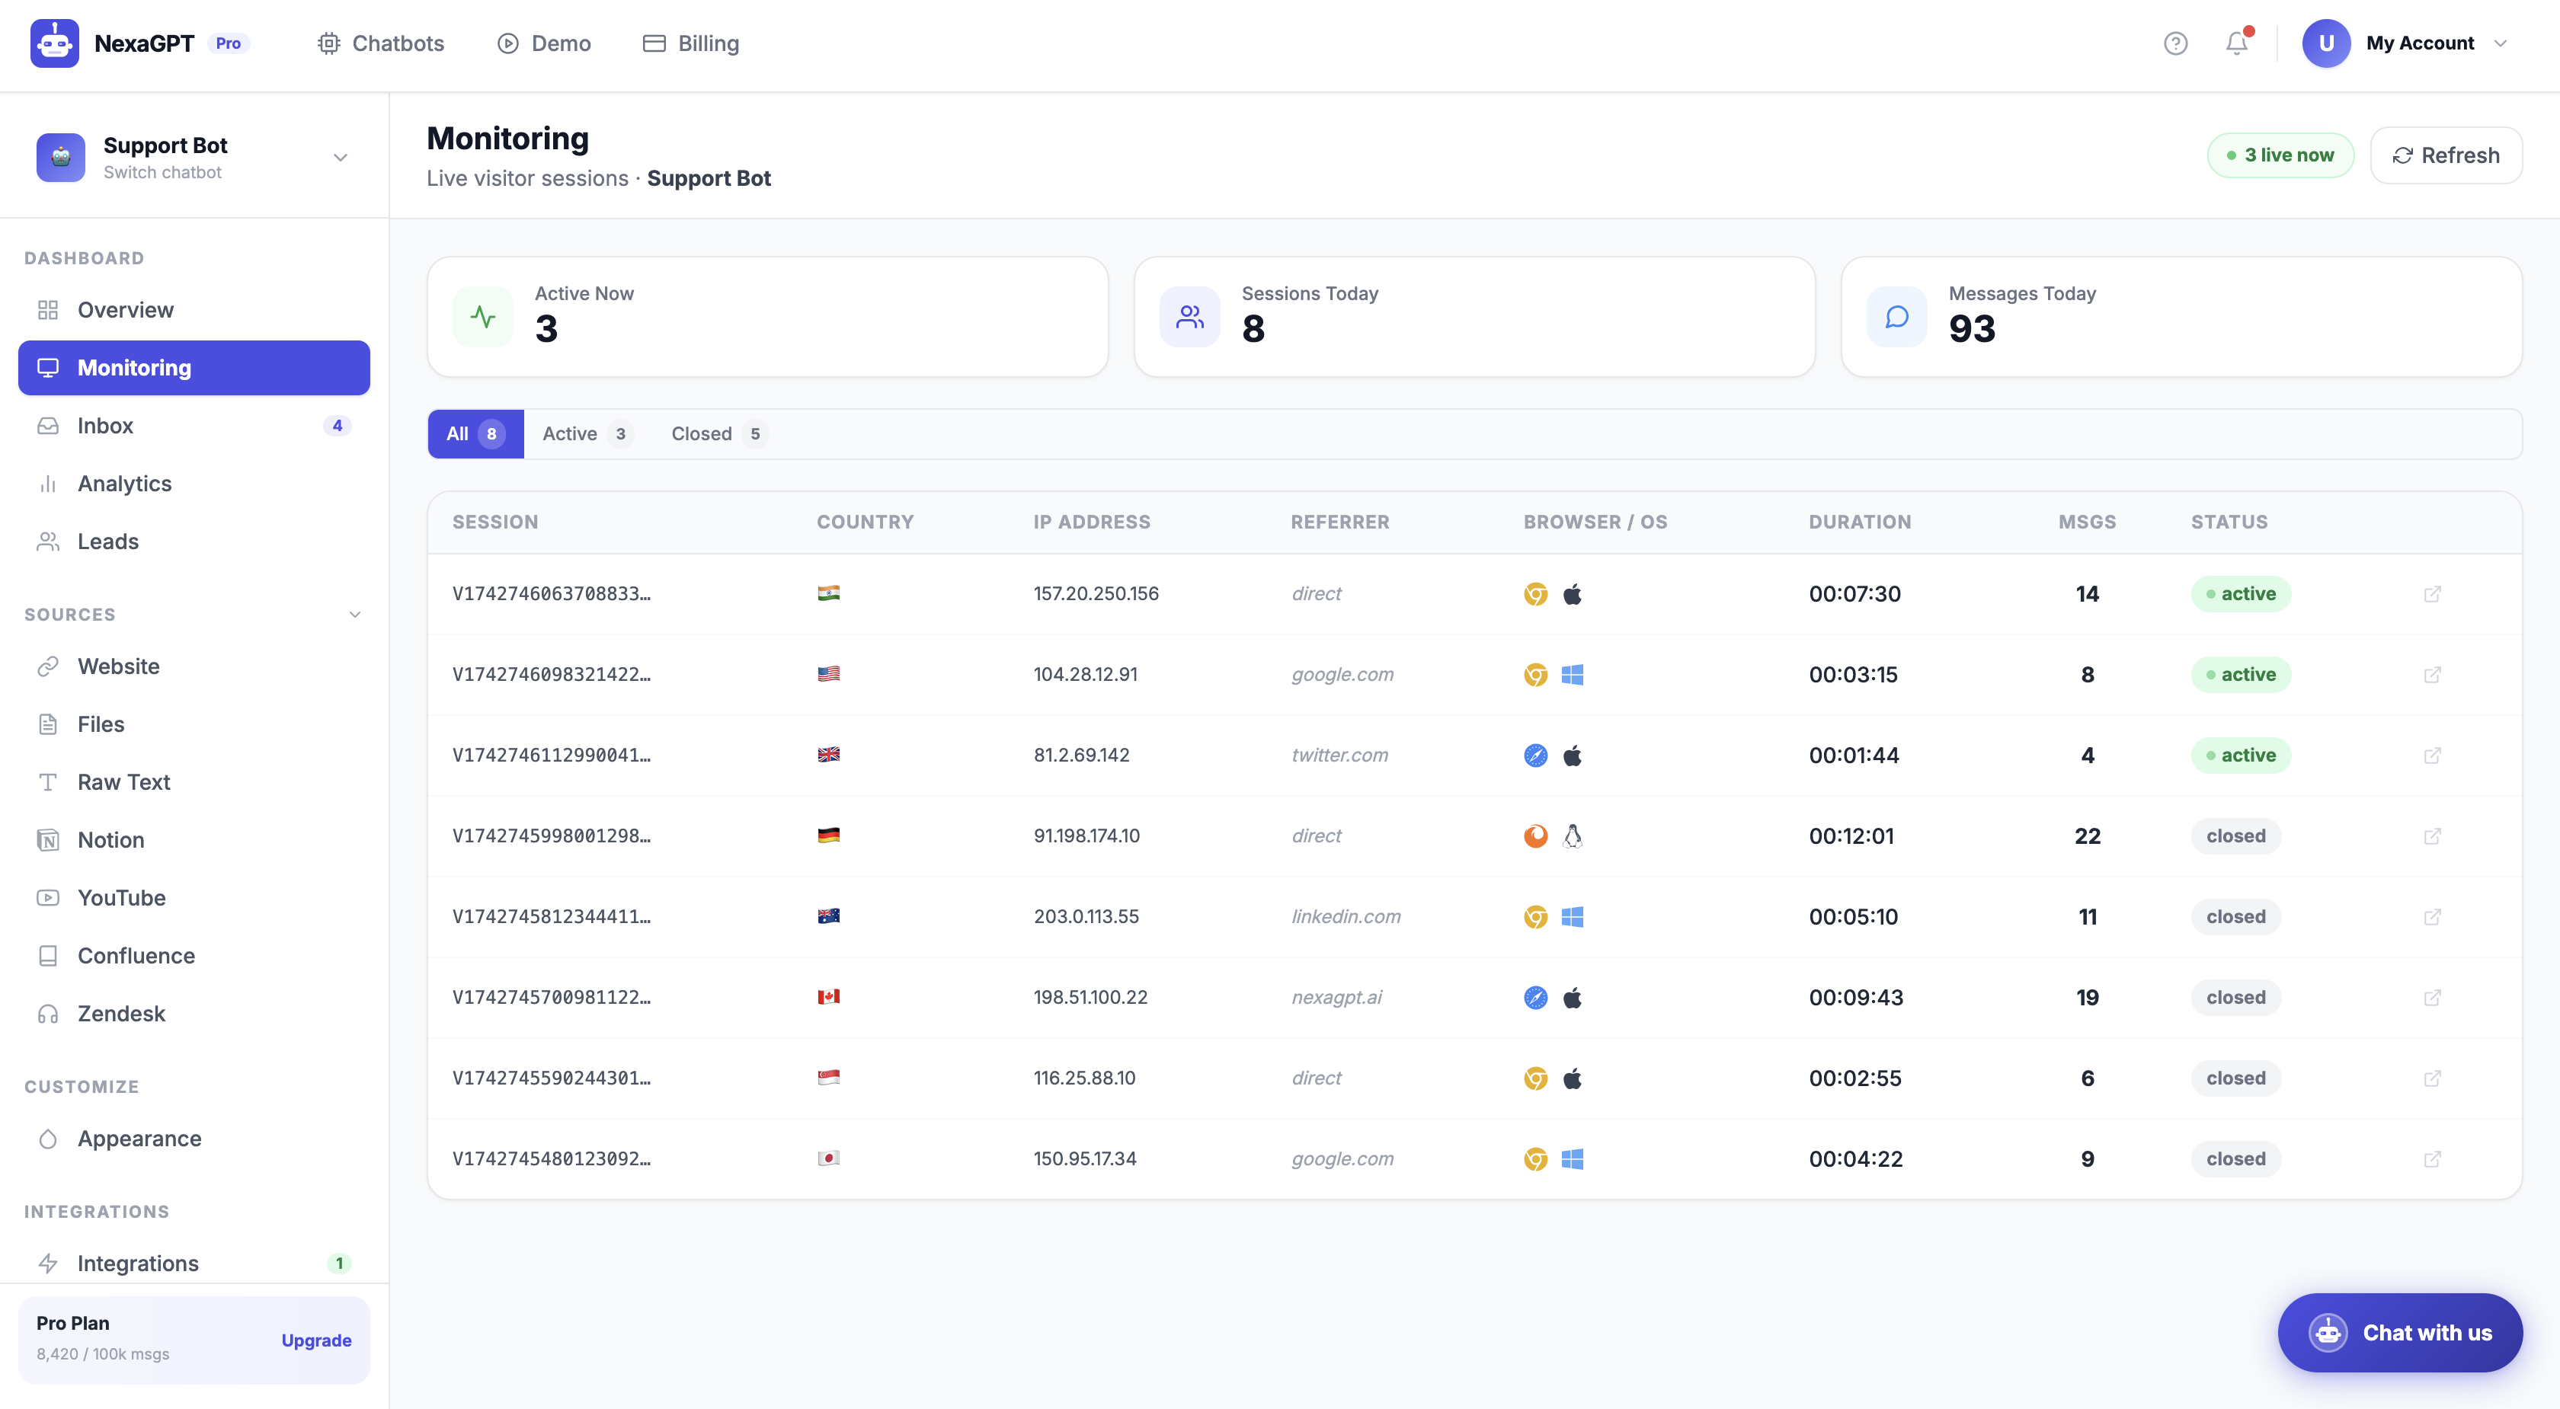Open session details for 150.95.17.34 row
Image resolution: width=2560 pixels, height=1409 pixels.
pyautogui.click(x=2432, y=1160)
